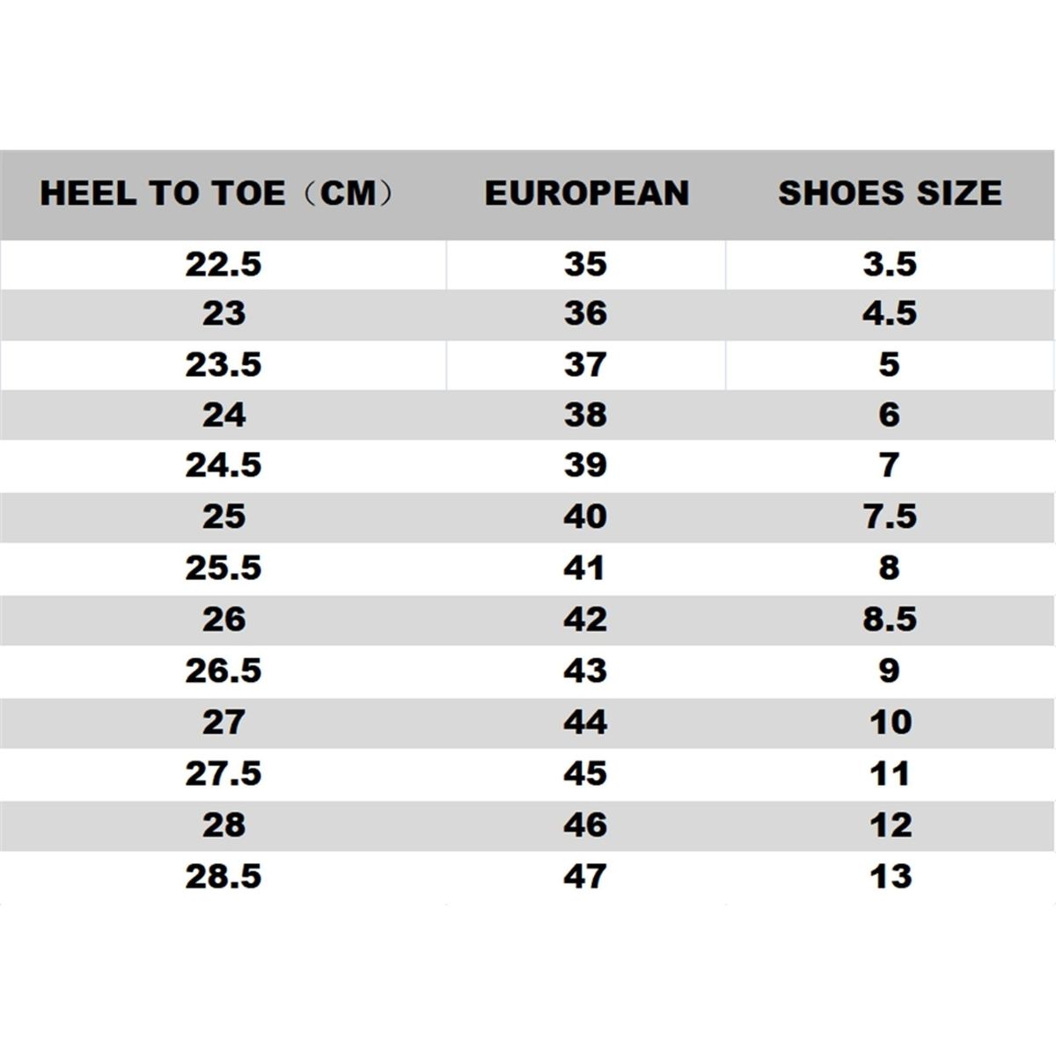
Task: Select shoe size 4.5 cell
Action: (x=890, y=314)
